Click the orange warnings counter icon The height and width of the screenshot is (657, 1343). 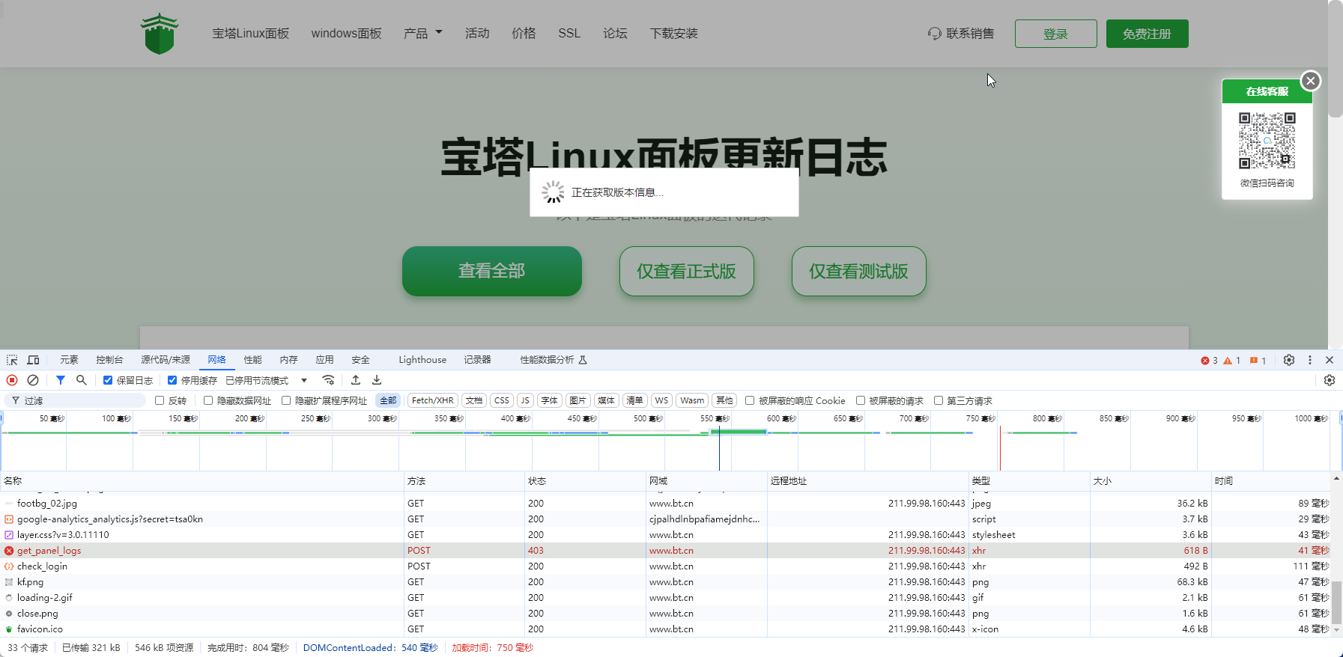(1228, 361)
